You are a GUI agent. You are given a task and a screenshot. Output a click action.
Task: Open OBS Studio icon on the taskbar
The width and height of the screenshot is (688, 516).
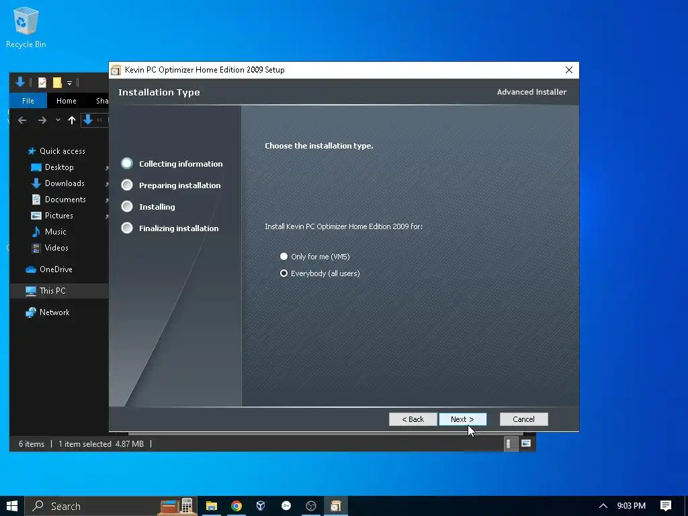point(311,506)
